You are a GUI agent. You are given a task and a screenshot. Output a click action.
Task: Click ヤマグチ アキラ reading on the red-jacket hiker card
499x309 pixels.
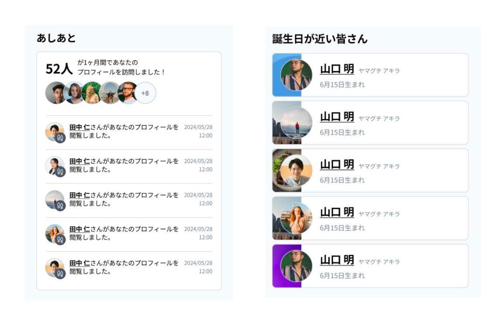[379, 119]
